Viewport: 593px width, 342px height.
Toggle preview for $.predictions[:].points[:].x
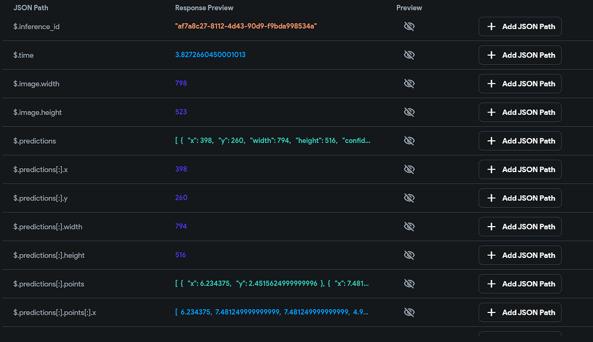coord(409,312)
